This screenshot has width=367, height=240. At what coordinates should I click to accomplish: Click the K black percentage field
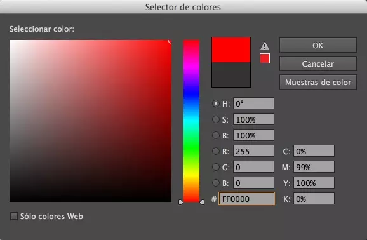click(x=314, y=199)
